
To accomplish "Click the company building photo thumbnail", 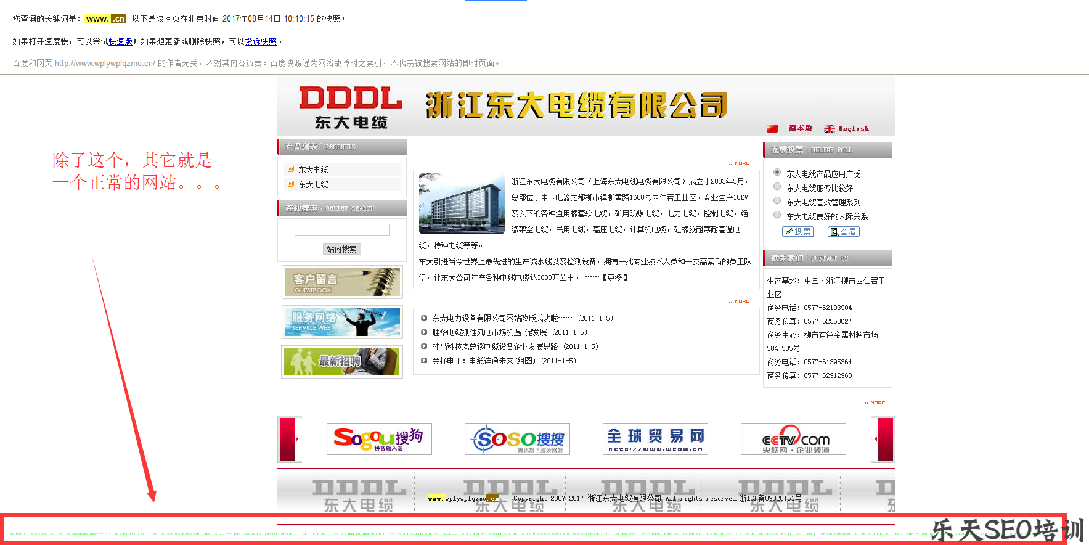I will [x=462, y=203].
